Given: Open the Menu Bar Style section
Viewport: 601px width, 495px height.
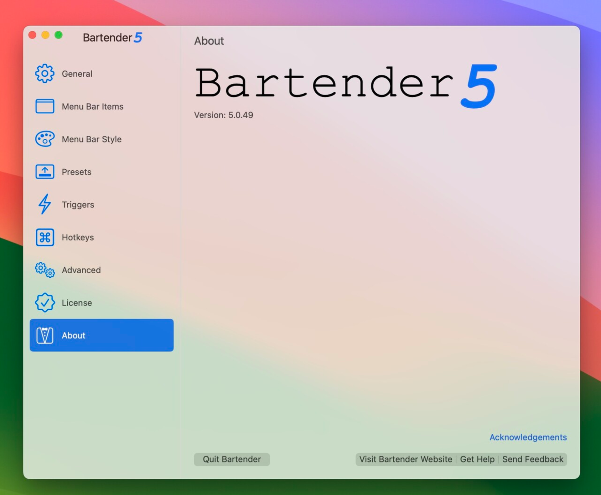Looking at the screenshot, I should coord(91,139).
